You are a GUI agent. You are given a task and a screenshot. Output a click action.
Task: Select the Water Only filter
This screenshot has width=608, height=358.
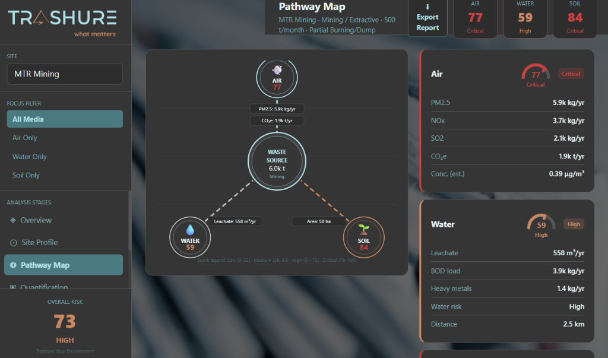(65, 157)
